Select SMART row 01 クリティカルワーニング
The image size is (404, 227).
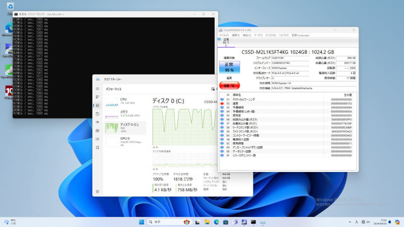(287, 99)
